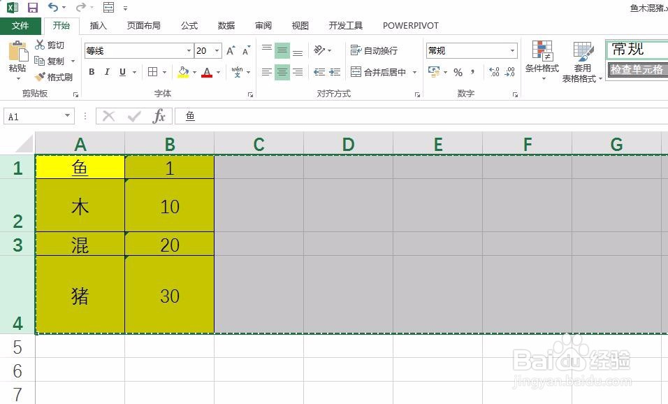Switch to Data (数据) tab
Screen dimensions: 668x404
[226, 26]
